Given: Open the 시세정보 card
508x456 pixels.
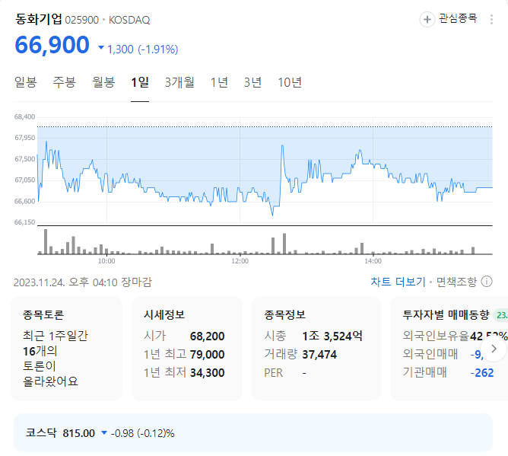Looking at the screenshot, I should [x=187, y=349].
